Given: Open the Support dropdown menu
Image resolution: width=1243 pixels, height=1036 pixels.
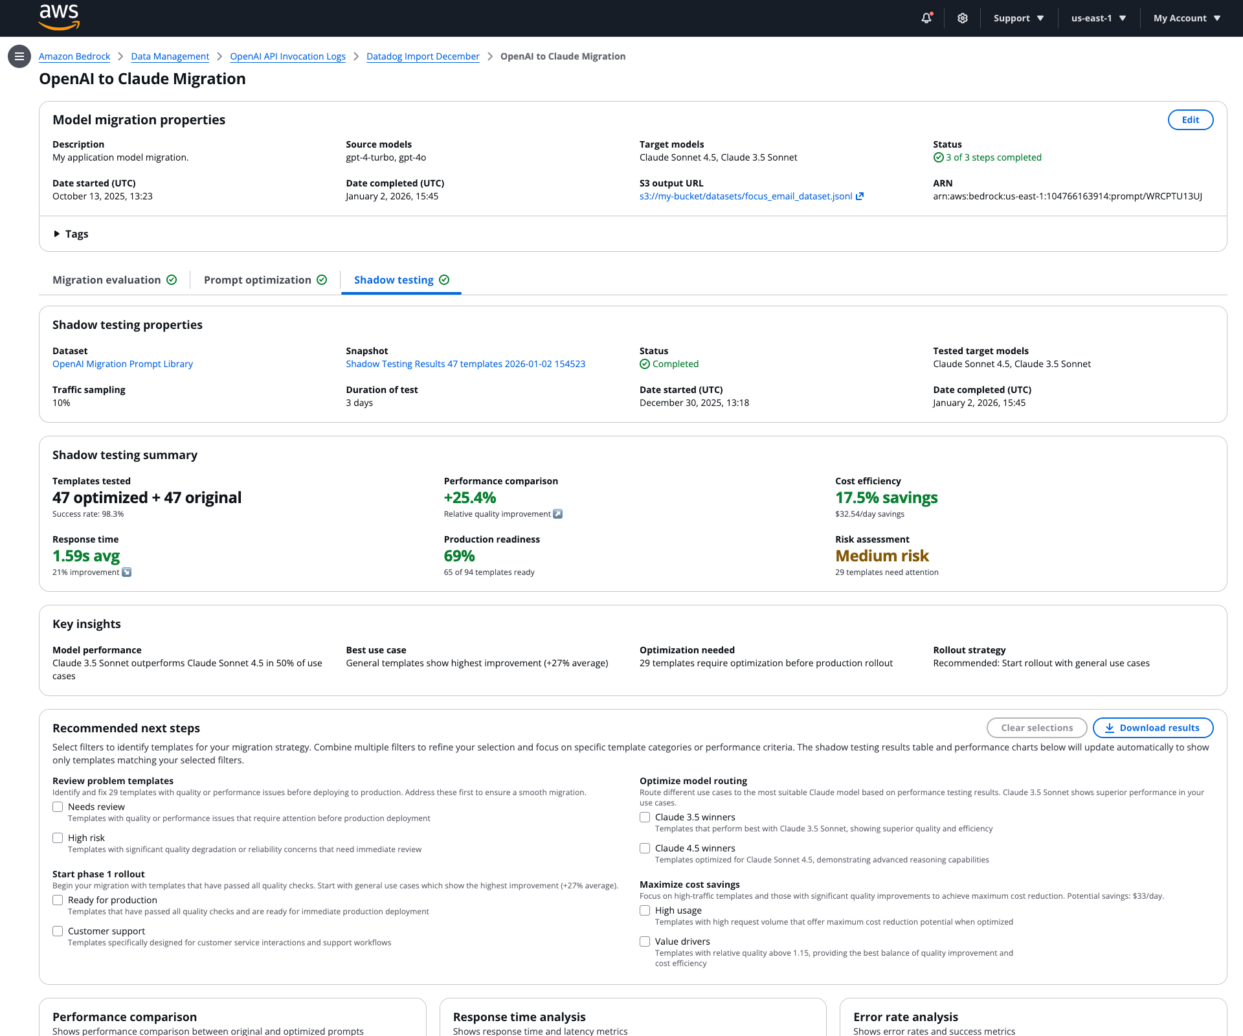Looking at the screenshot, I should 1019,18.
